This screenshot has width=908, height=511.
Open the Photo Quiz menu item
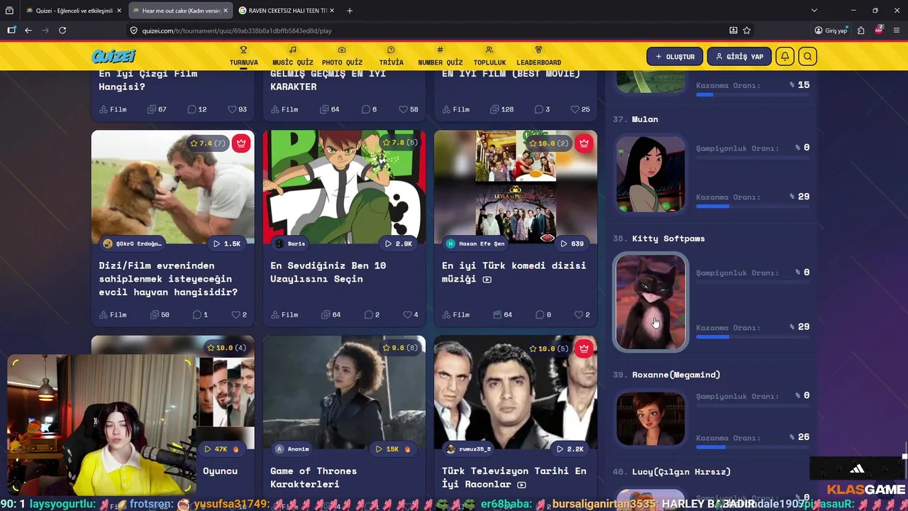tap(342, 56)
